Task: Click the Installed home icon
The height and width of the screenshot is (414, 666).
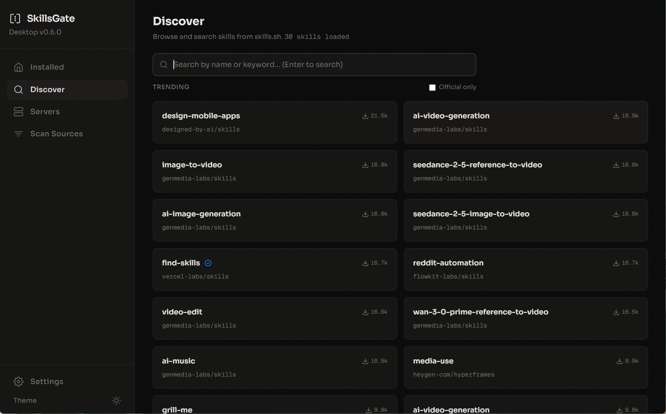Action: 18,67
